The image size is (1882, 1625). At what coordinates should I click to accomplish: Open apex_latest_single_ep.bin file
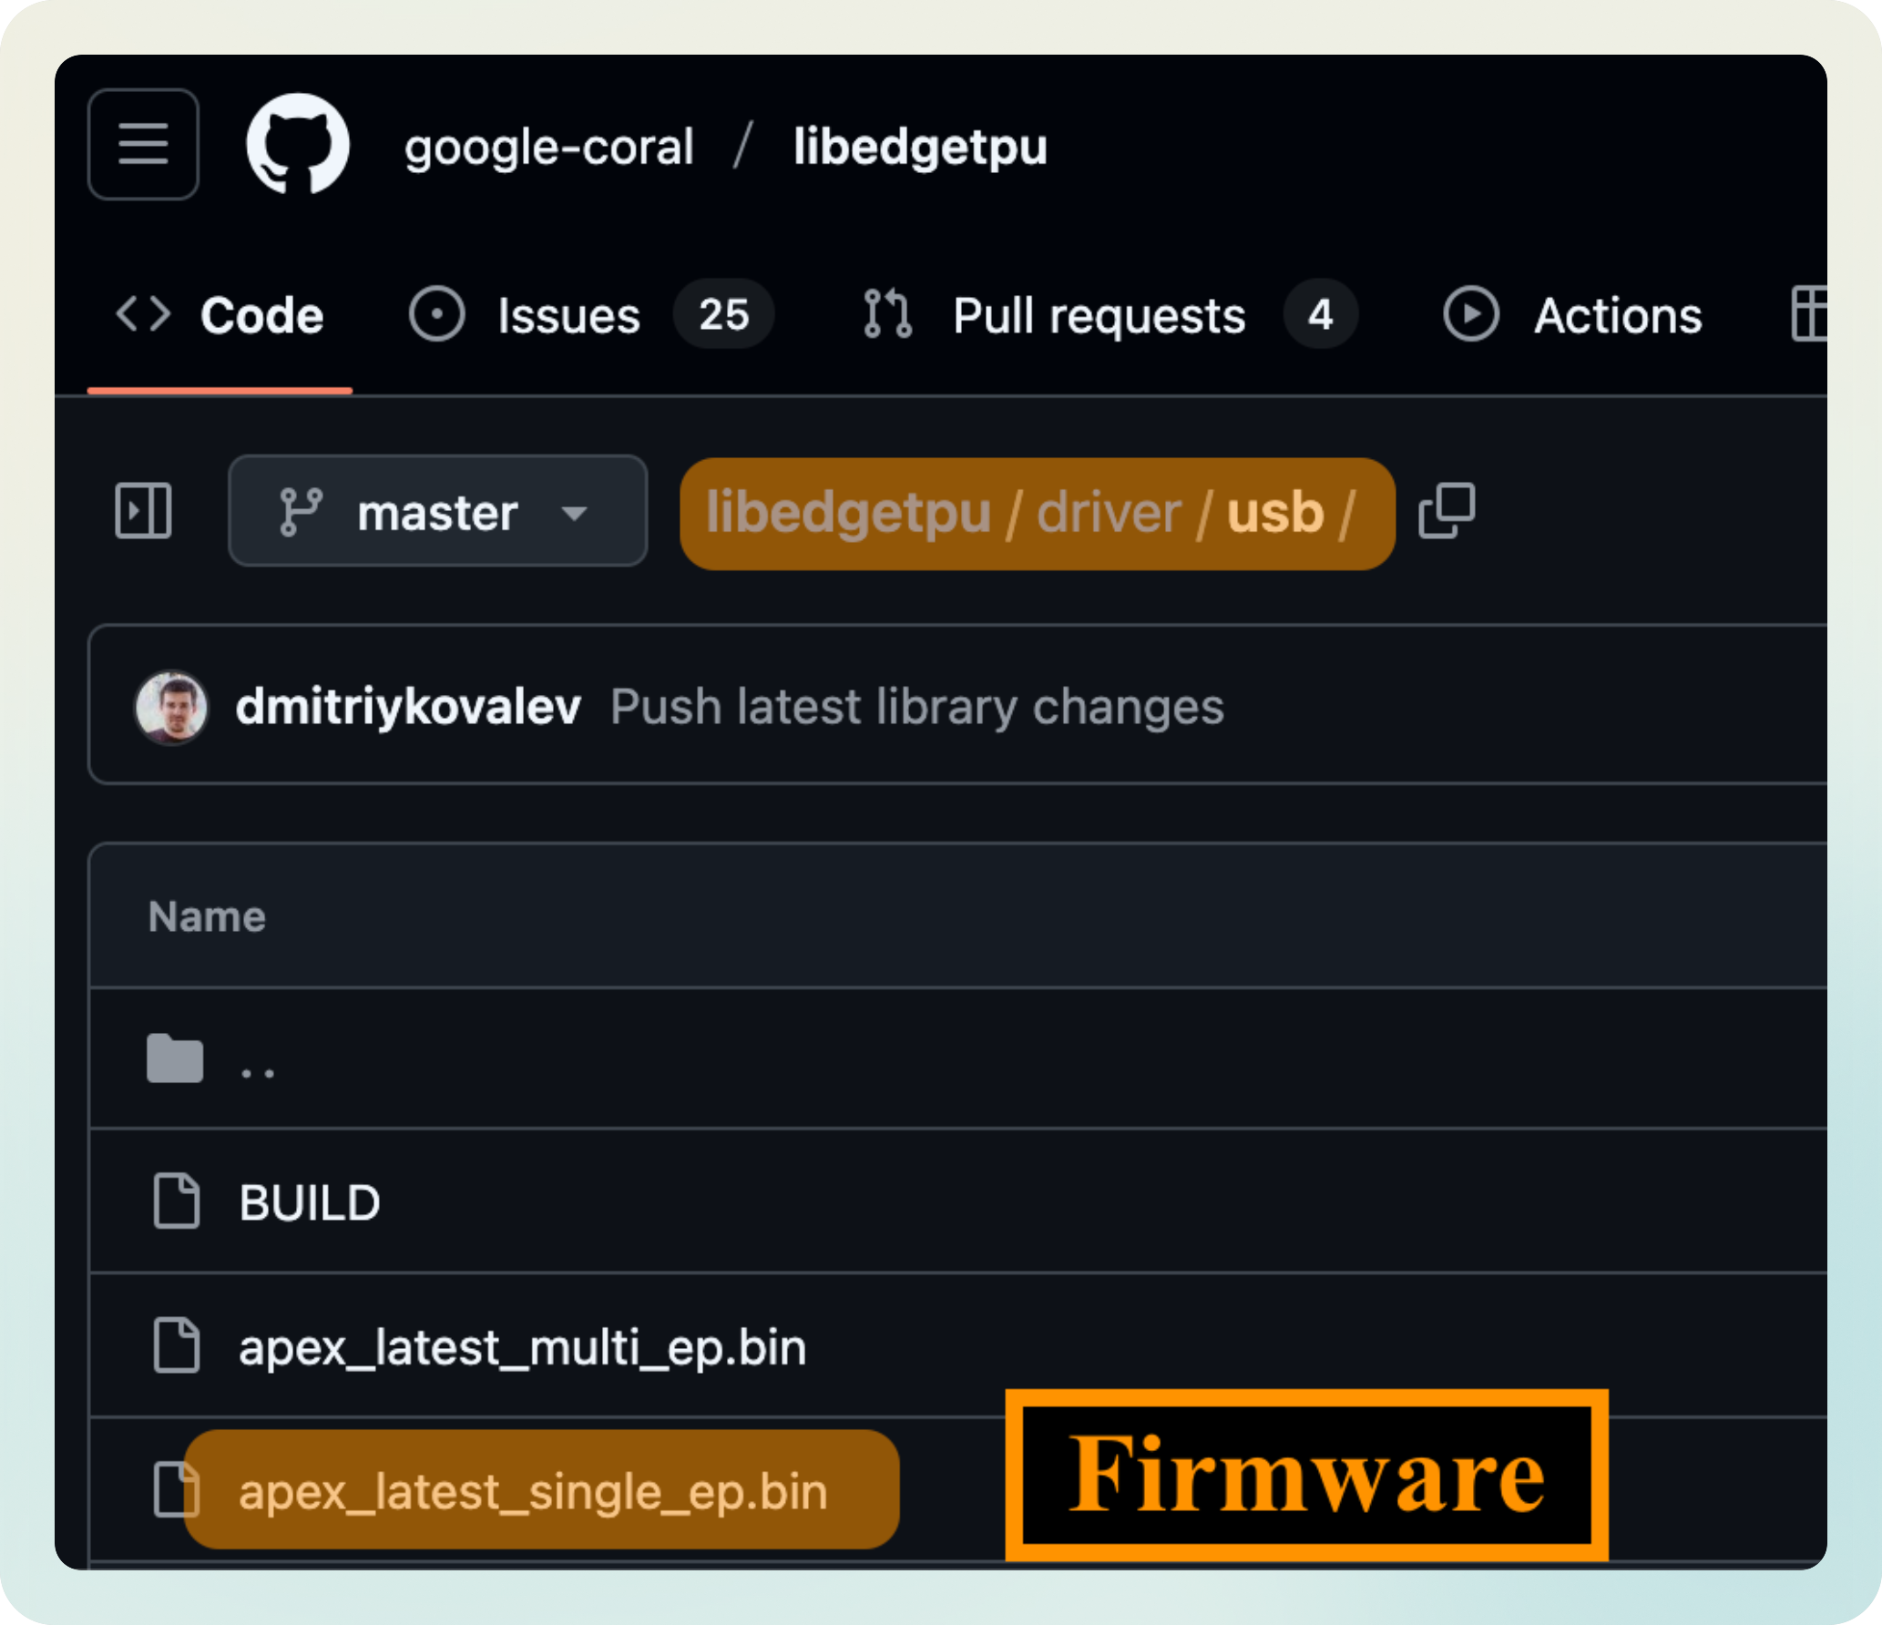click(x=533, y=1491)
